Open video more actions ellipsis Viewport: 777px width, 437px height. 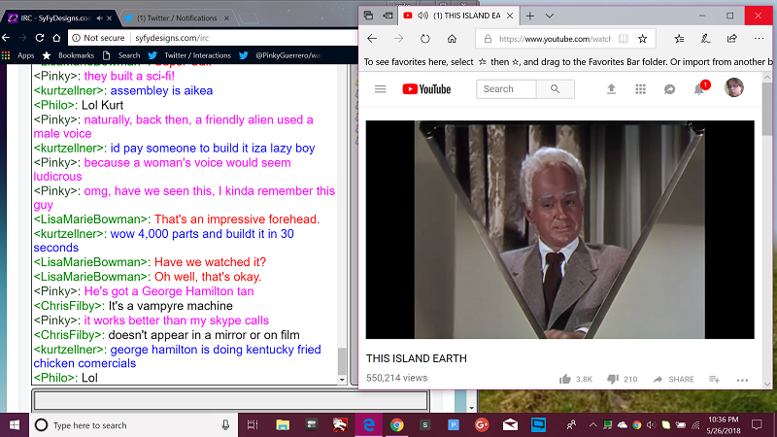[742, 380]
